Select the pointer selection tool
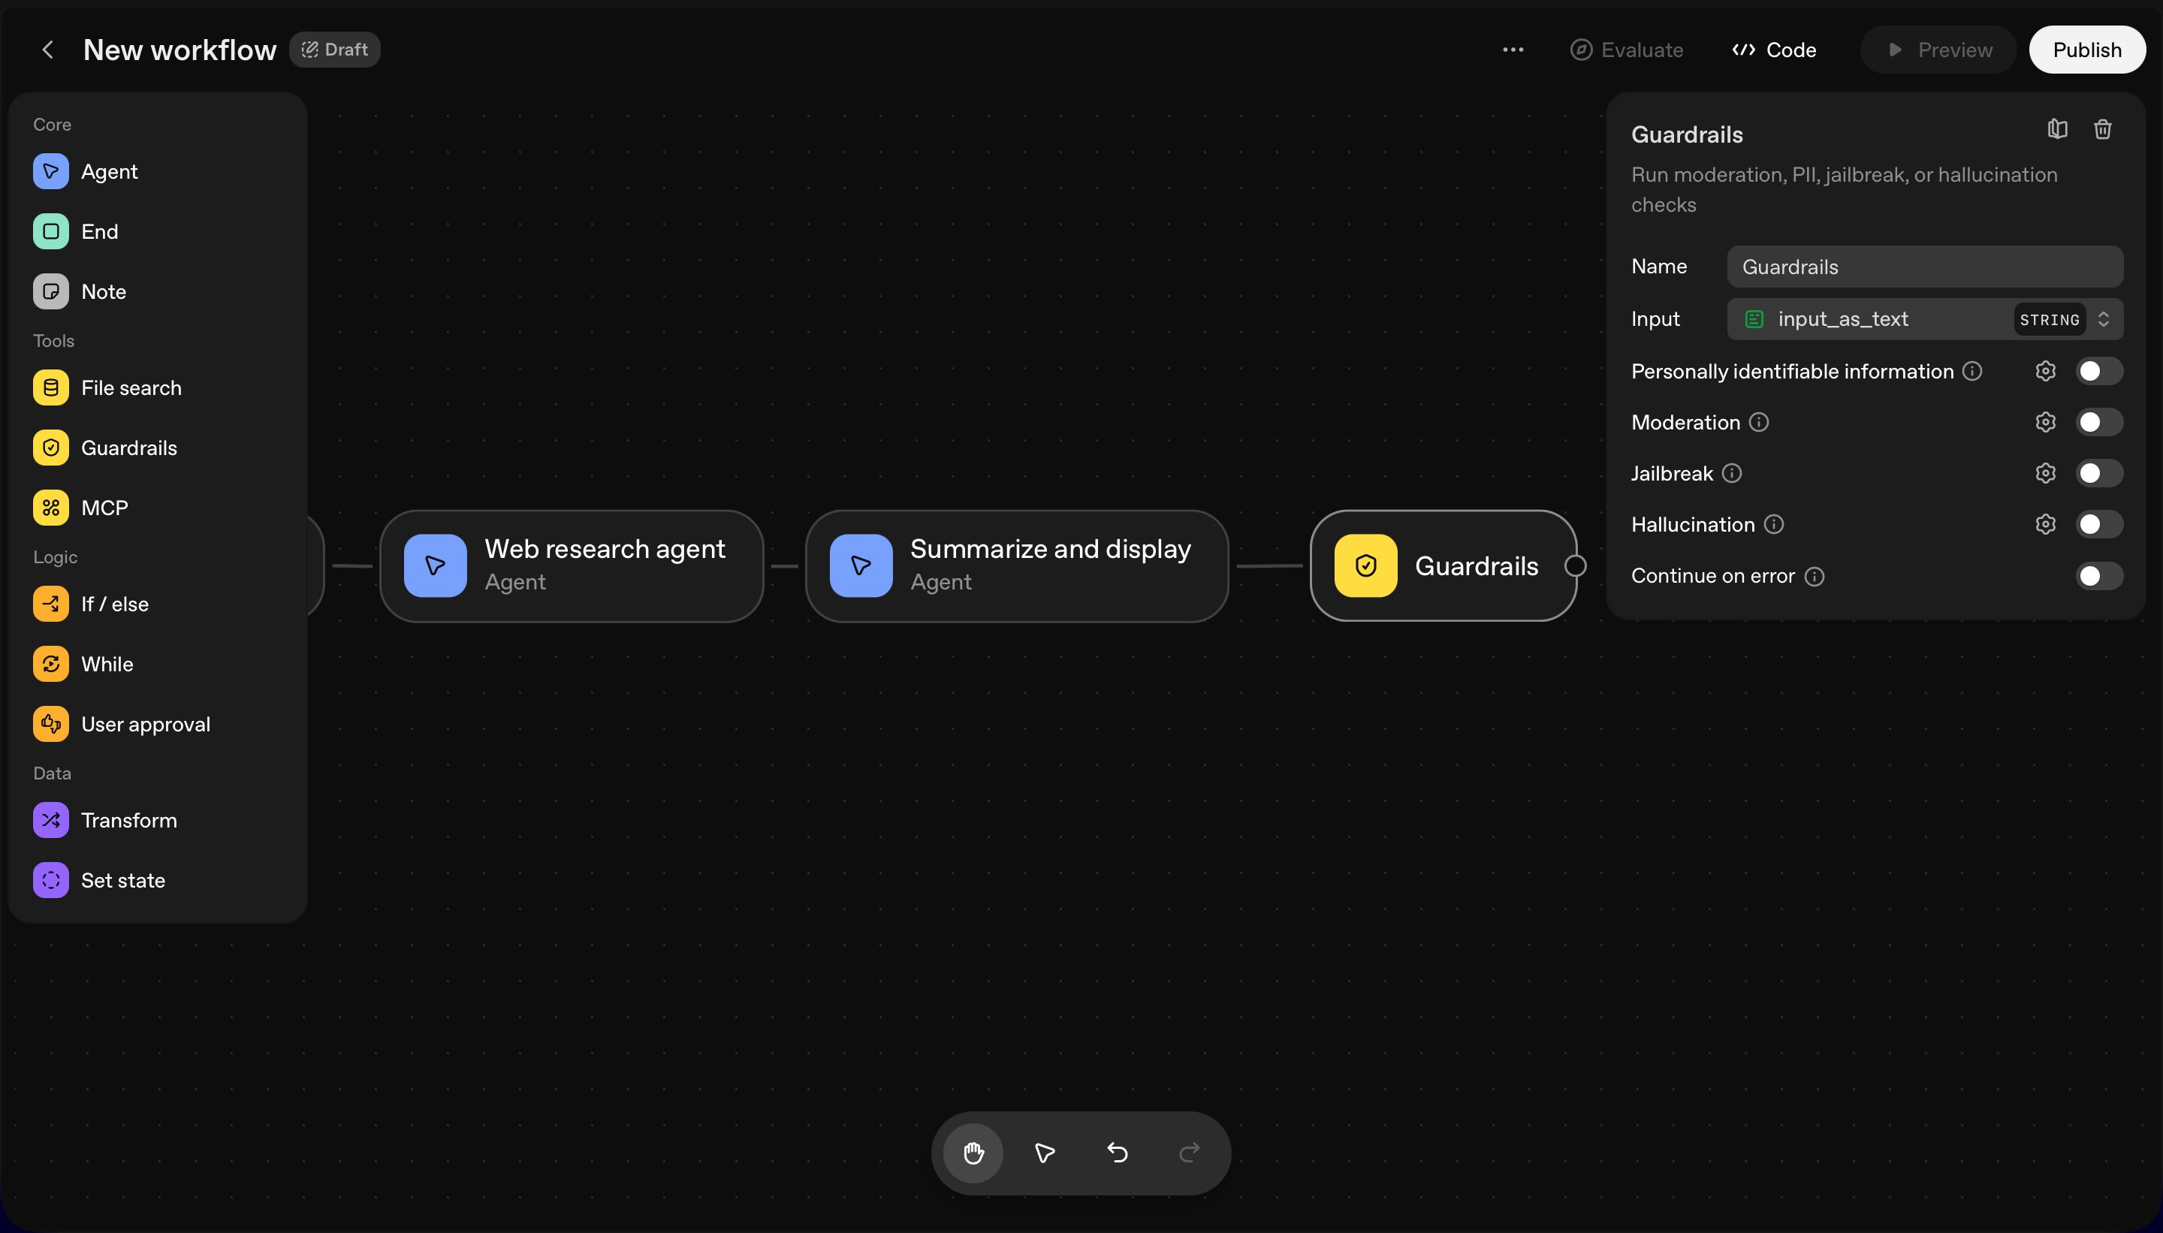2163x1233 pixels. point(1044,1153)
